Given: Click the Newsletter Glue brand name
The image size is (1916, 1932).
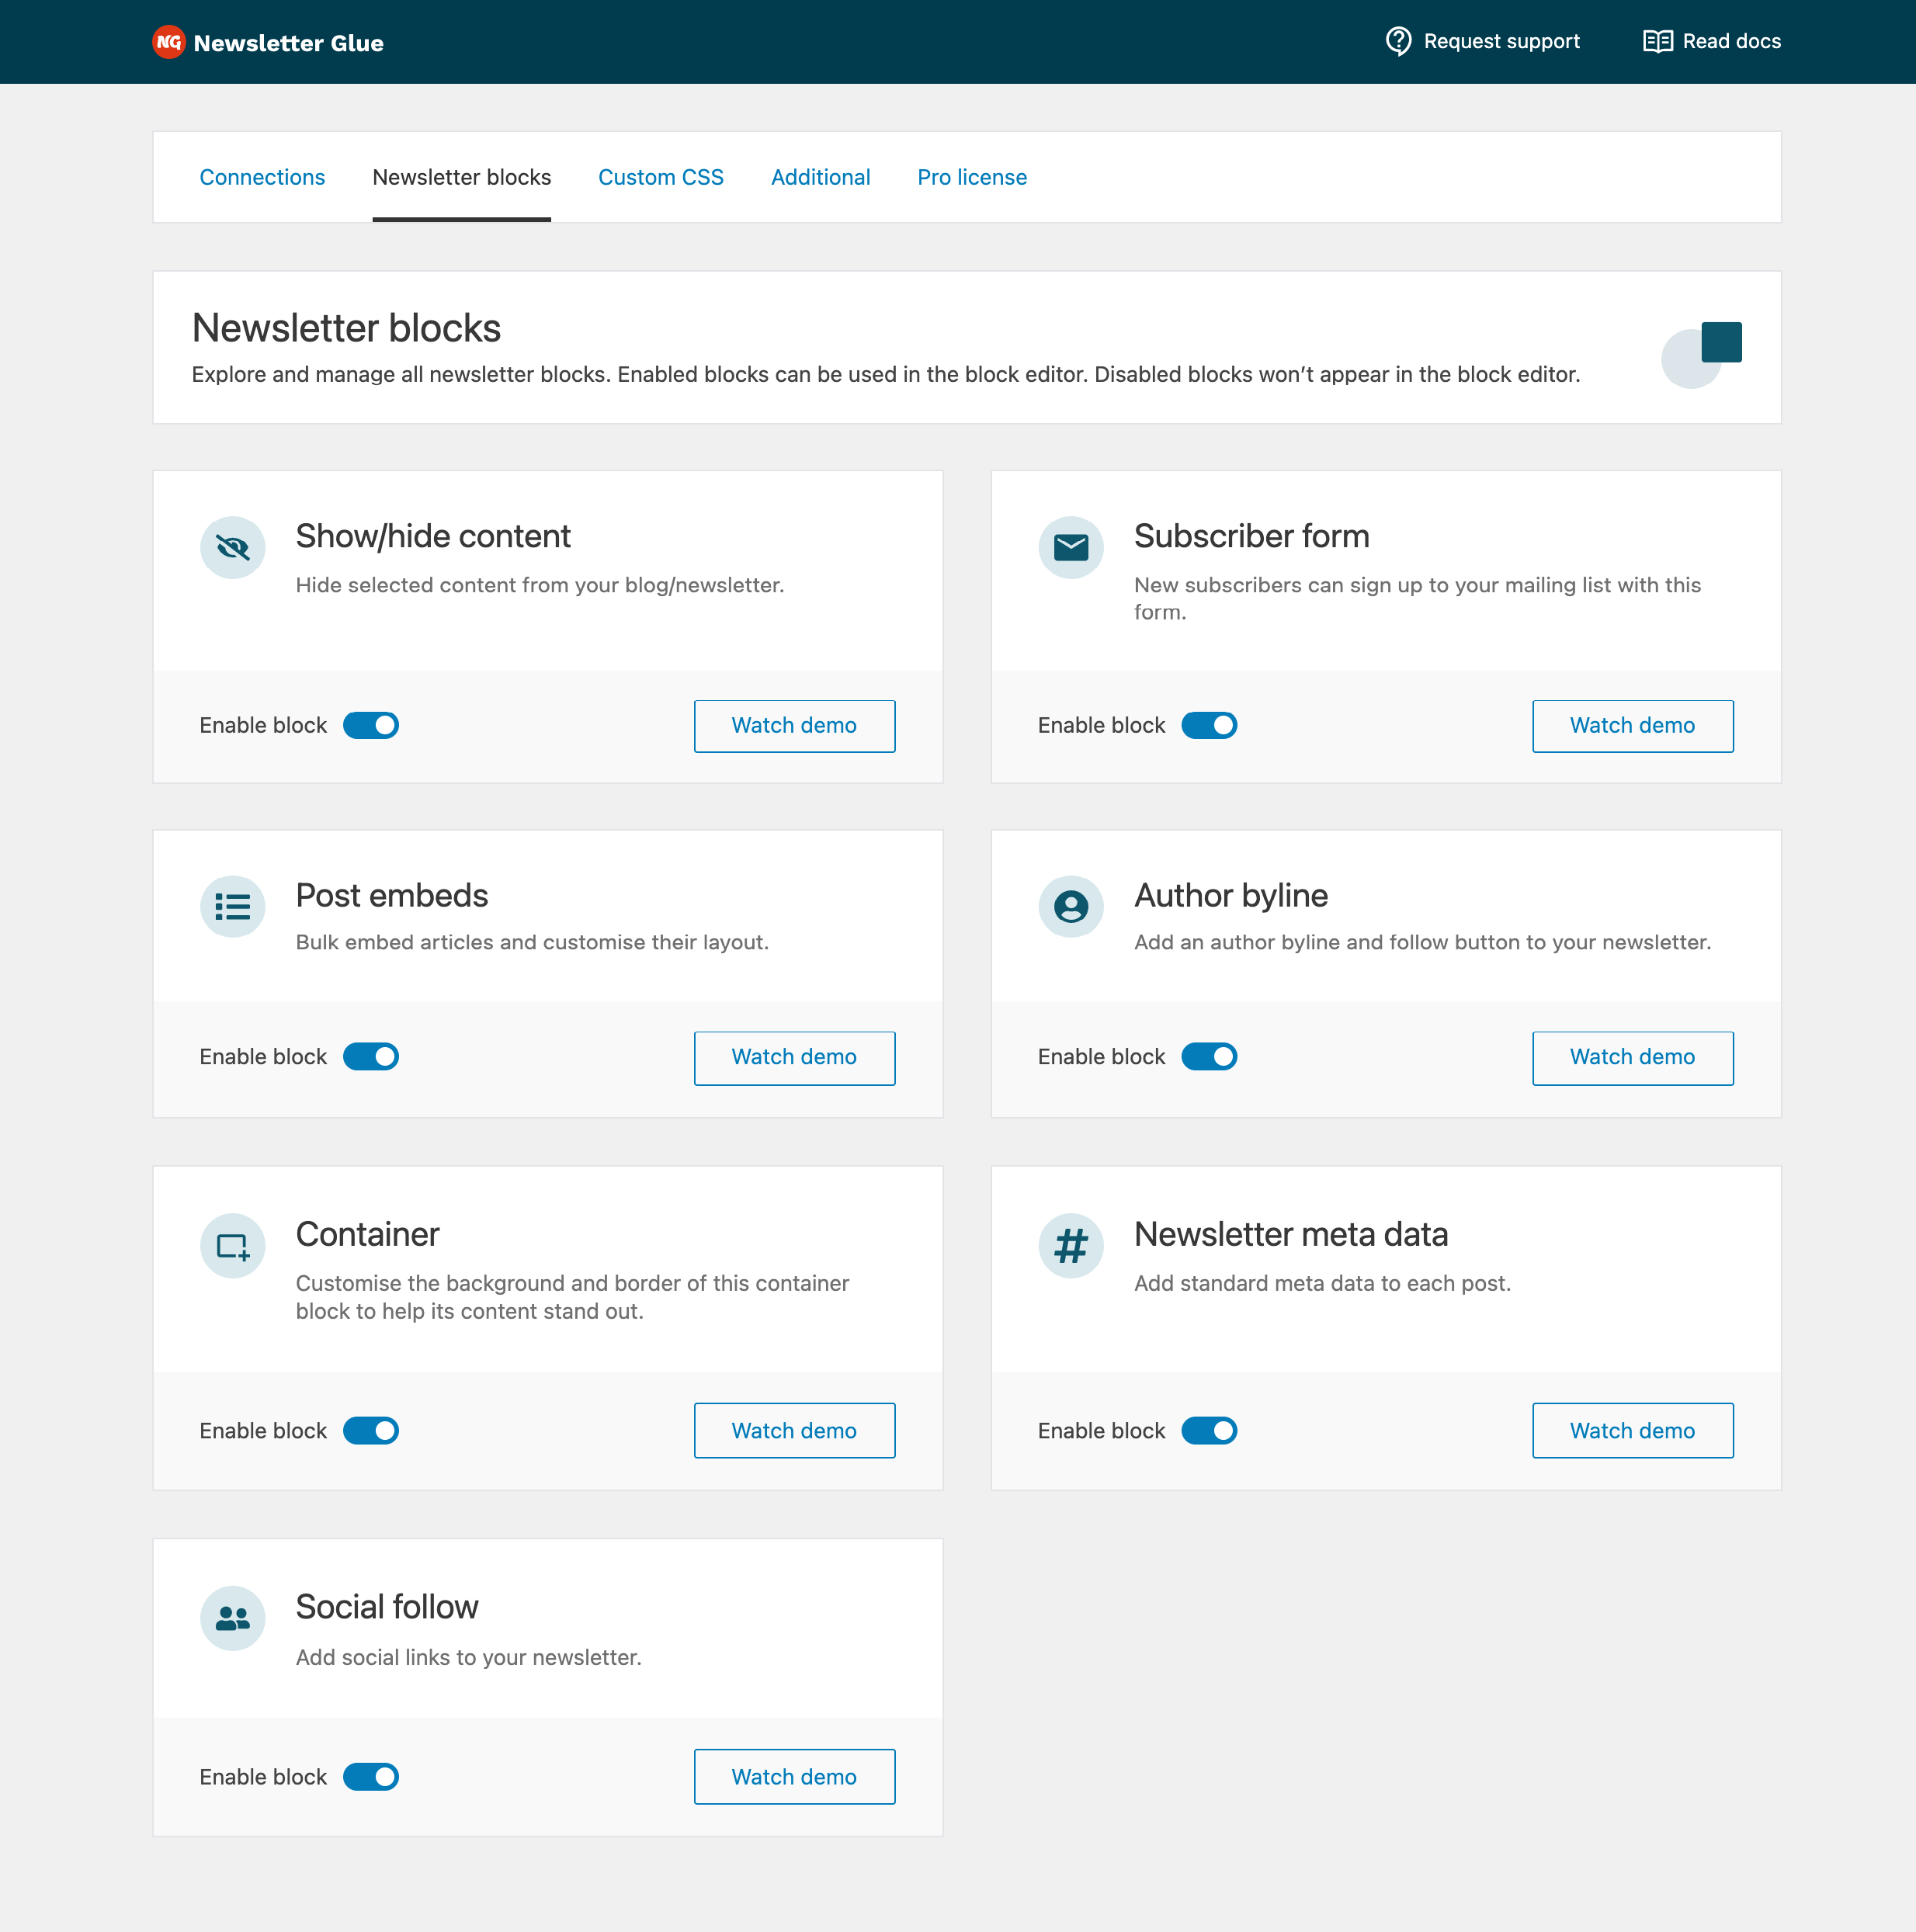Looking at the screenshot, I should (288, 43).
